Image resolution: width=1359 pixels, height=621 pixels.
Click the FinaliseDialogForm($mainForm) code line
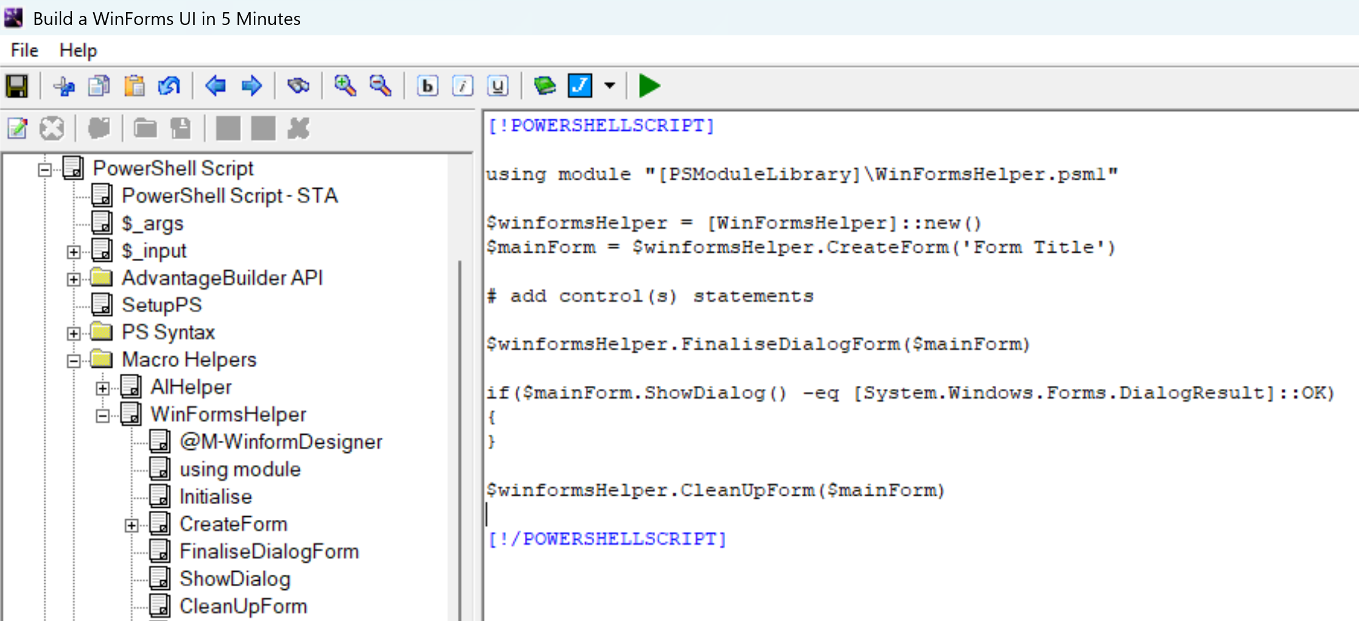[x=758, y=345]
